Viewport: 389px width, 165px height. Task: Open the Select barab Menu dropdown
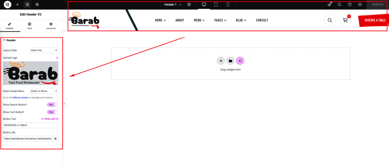pos(44,91)
